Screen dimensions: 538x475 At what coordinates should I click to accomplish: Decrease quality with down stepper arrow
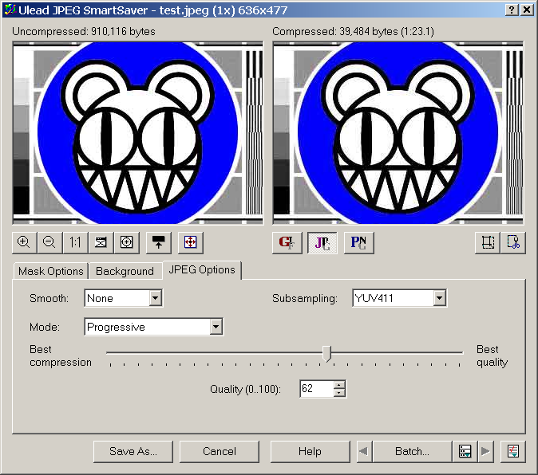pos(339,392)
